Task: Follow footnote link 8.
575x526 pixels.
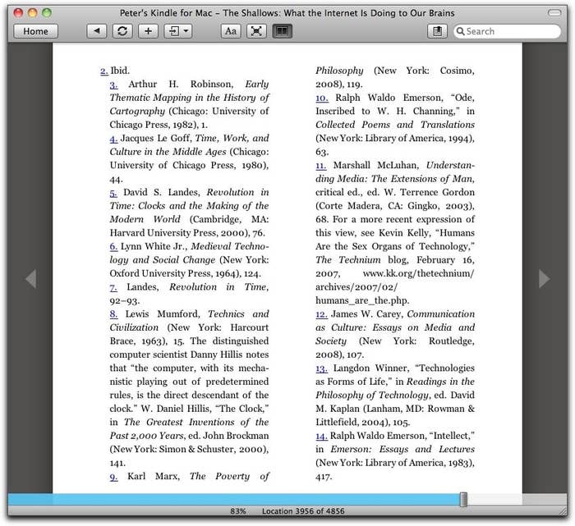Action: pos(113,314)
